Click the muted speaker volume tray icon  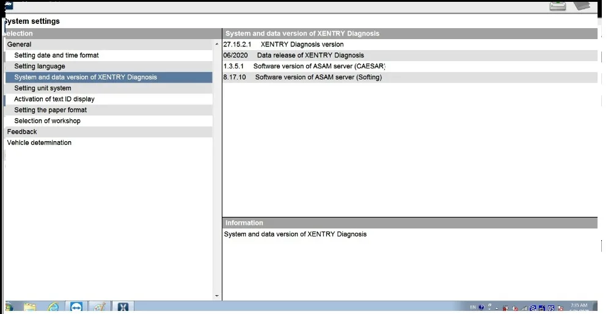click(515, 308)
